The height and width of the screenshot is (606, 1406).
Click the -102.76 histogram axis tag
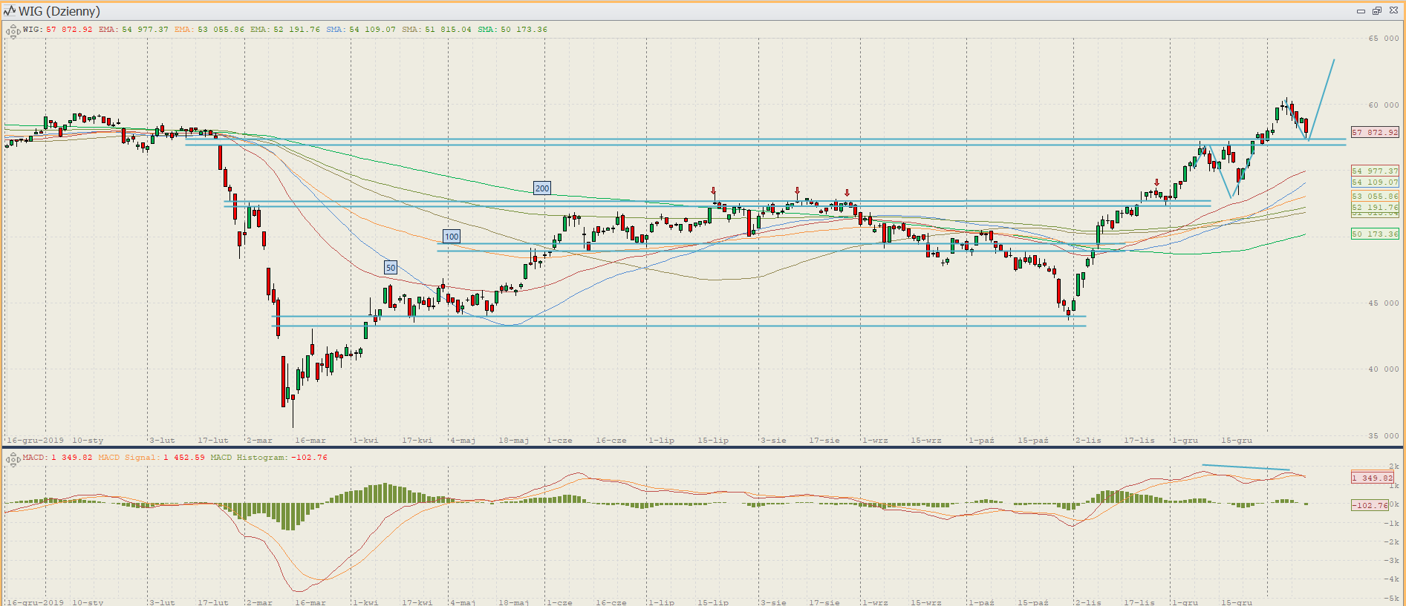coord(1369,505)
